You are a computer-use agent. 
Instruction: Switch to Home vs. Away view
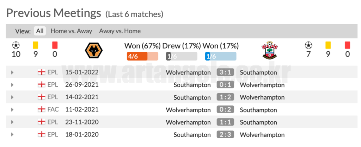[x=71, y=31]
